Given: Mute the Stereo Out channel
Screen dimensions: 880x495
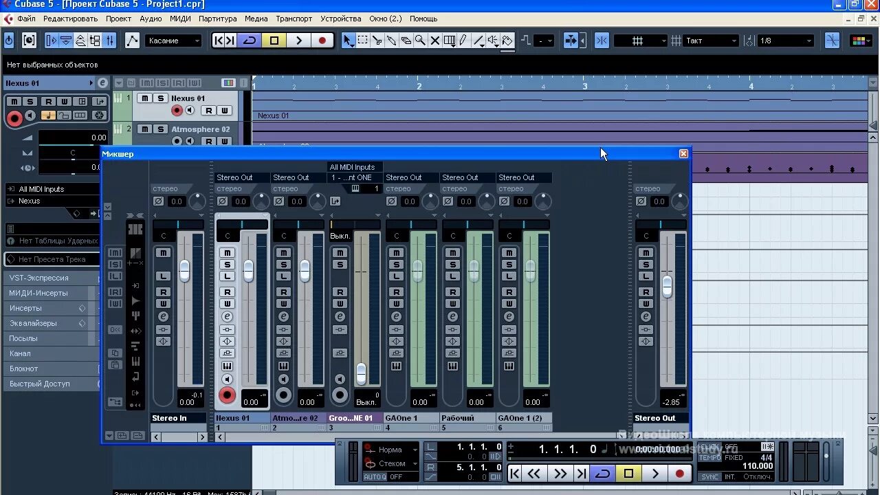Looking at the screenshot, I should (x=646, y=253).
